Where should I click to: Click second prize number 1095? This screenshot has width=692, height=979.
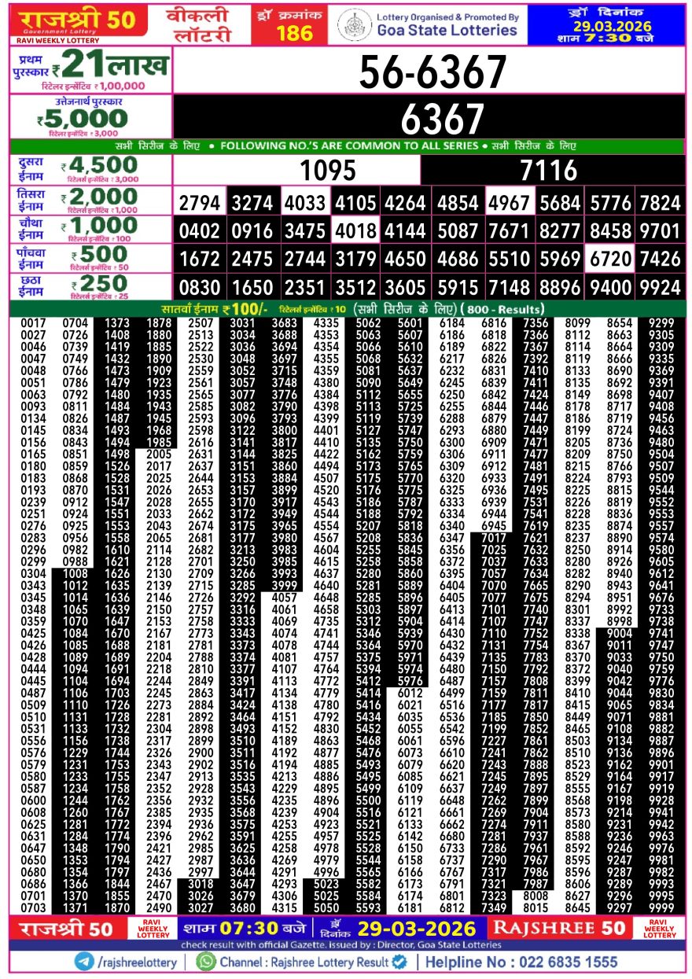tap(328, 170)
